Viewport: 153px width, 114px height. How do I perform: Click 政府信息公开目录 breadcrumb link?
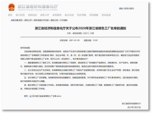coord(41,20)
